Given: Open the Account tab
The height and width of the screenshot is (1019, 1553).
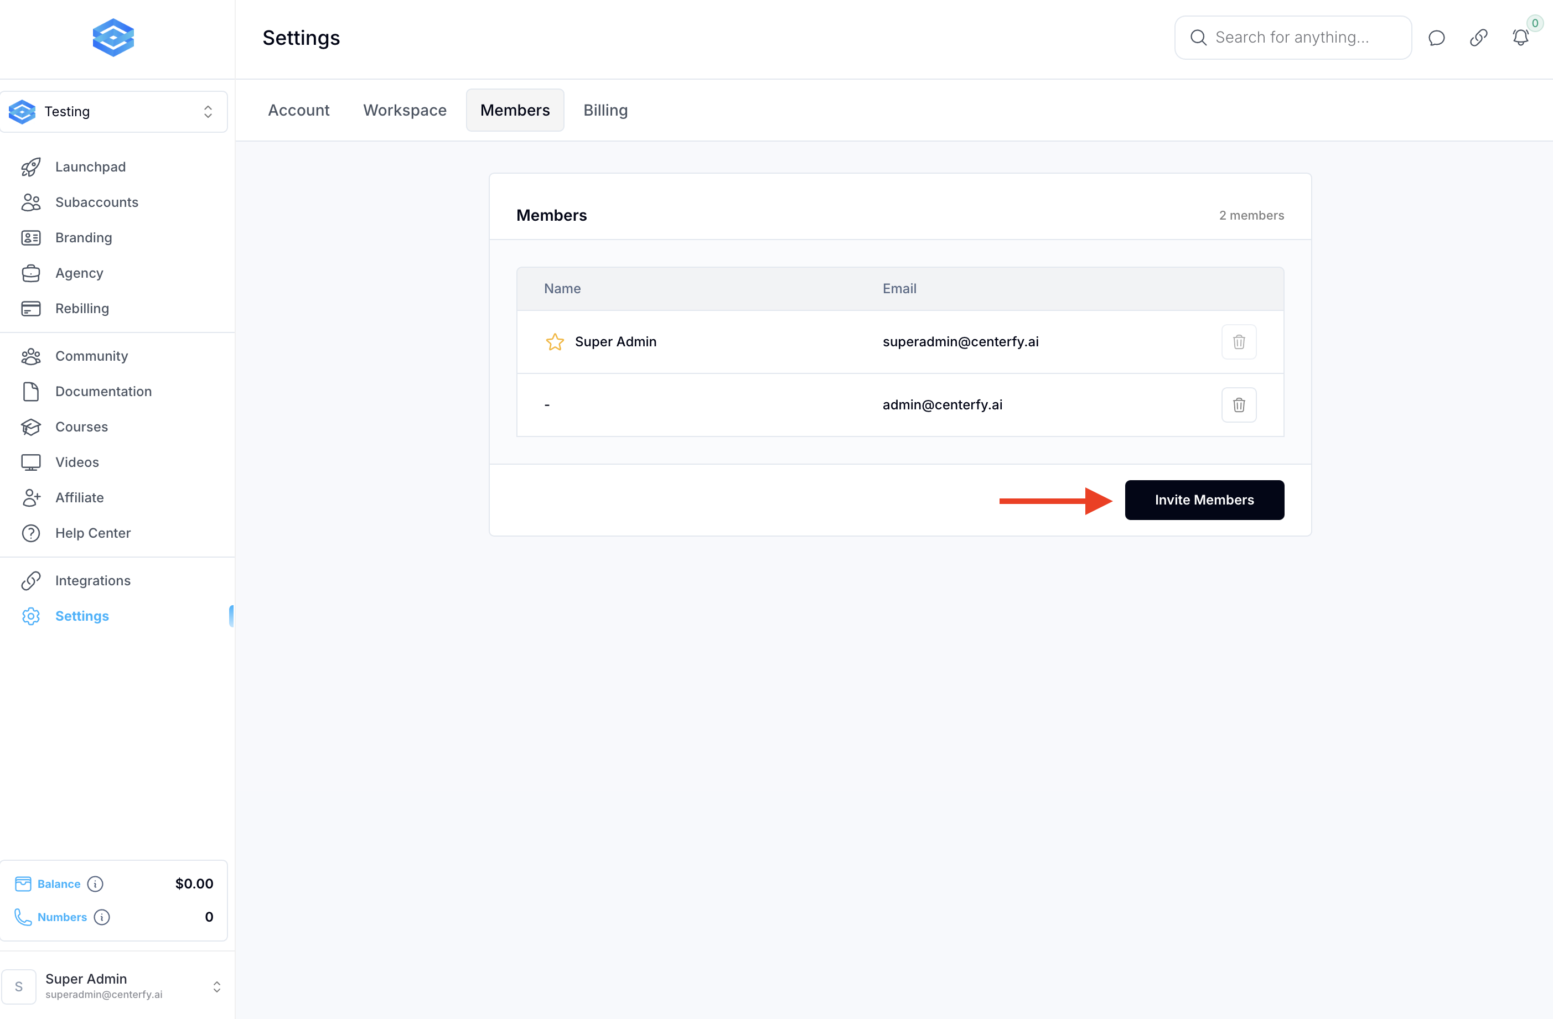Looking at the screenshot, I should click(x=298, y=110).
